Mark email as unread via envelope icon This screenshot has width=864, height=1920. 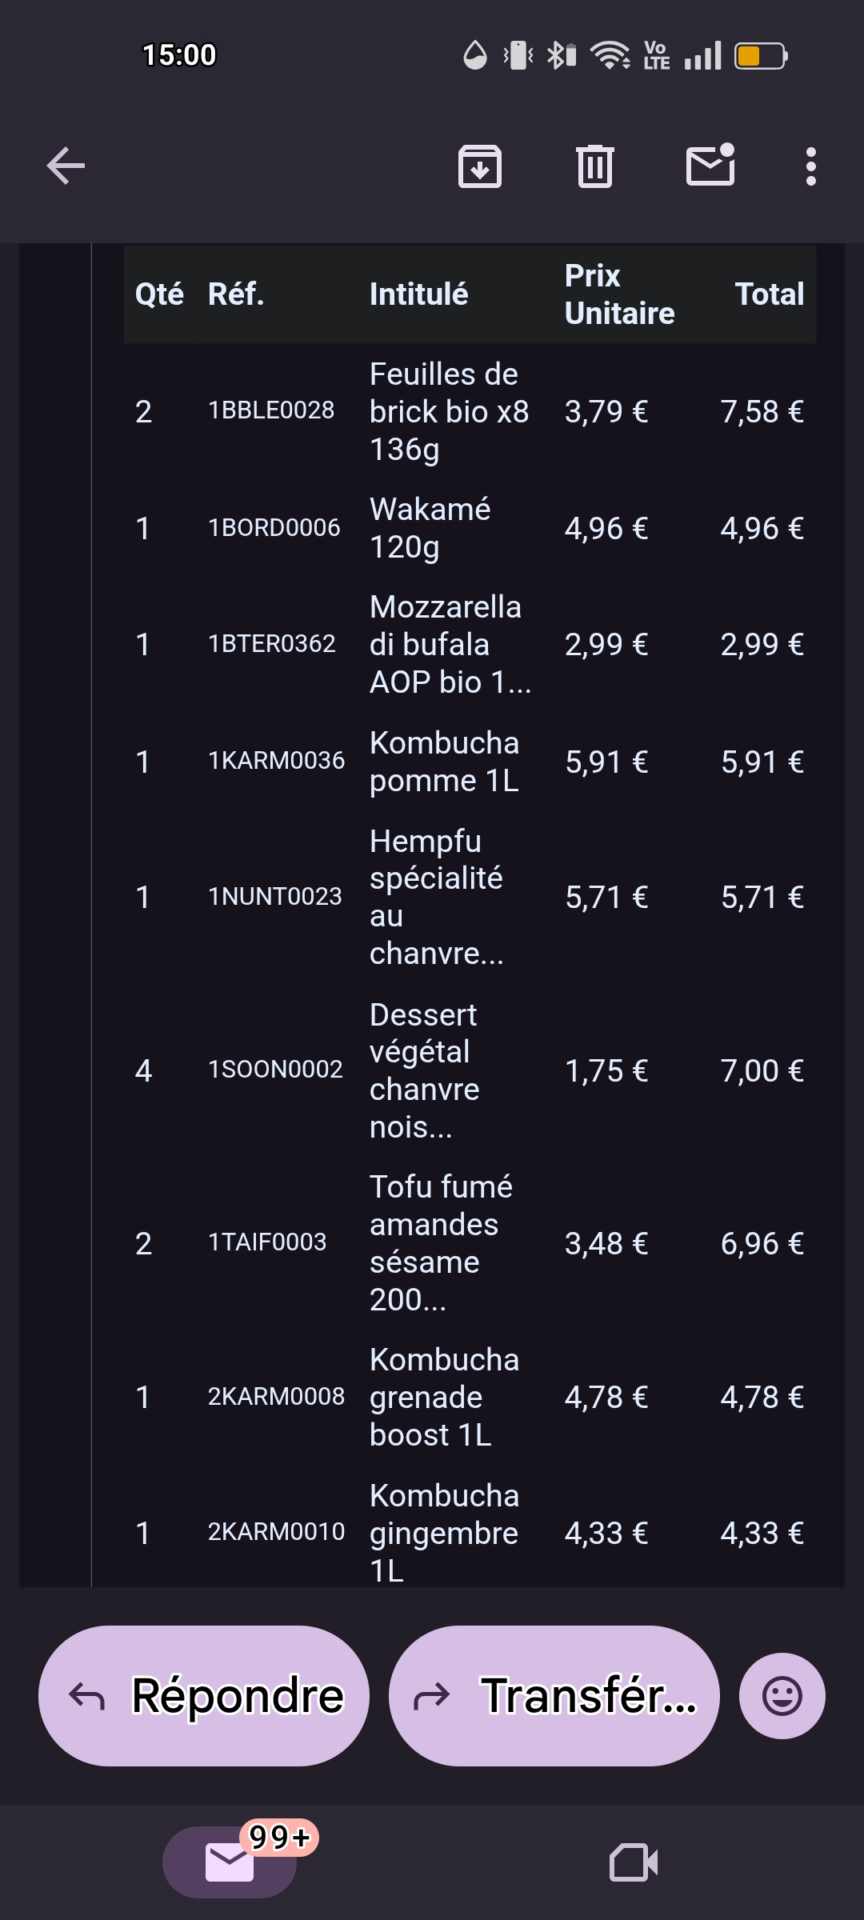tap(710, 166)
